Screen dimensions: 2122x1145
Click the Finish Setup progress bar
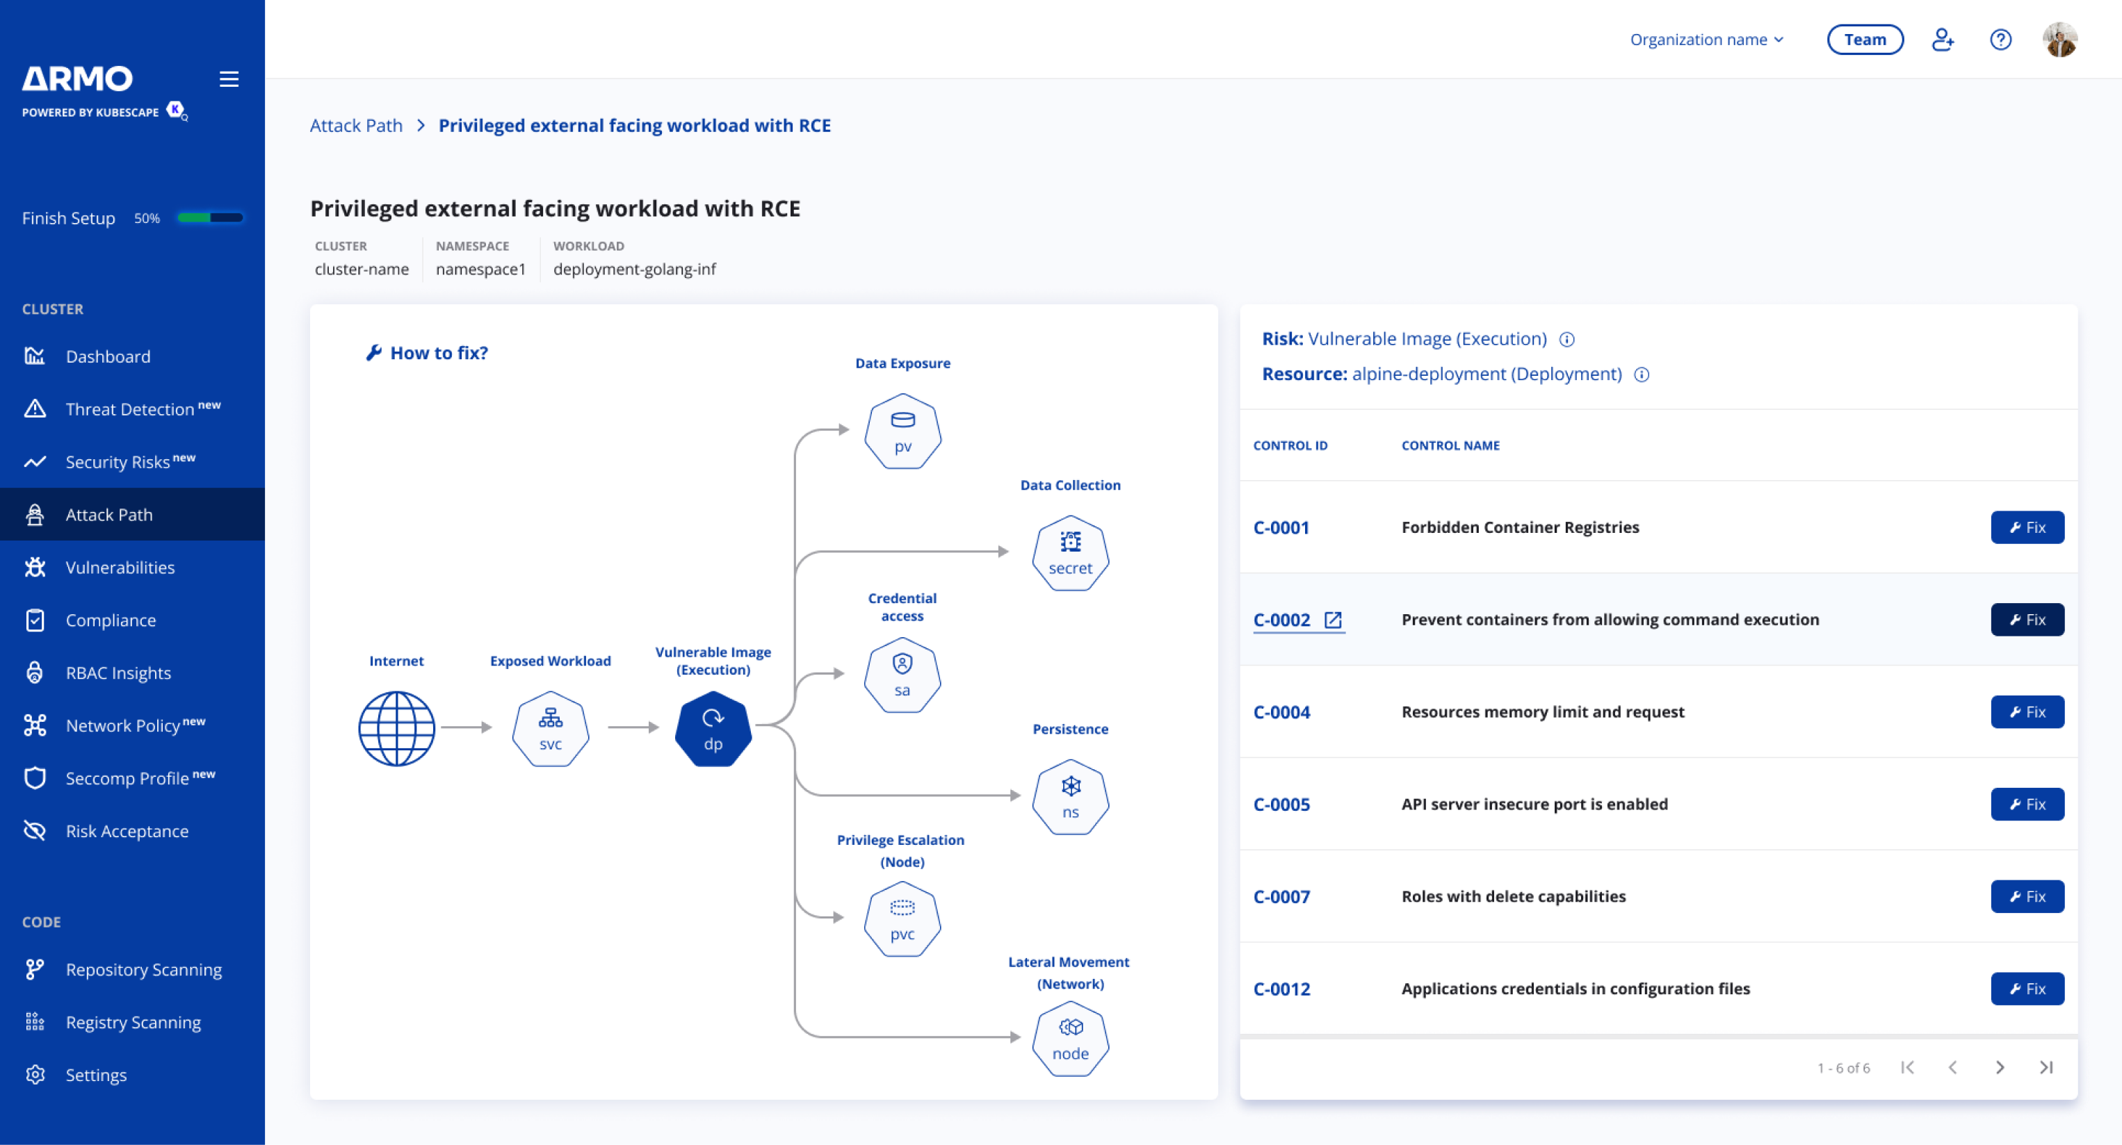(210, 218)
